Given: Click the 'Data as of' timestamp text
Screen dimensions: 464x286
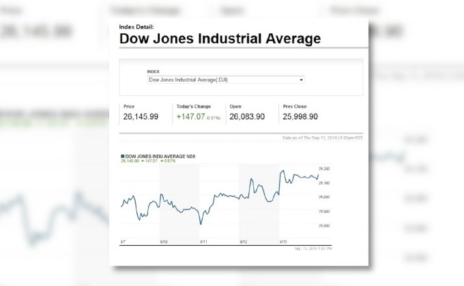Looking at the screenshot, I should point(322,138).
